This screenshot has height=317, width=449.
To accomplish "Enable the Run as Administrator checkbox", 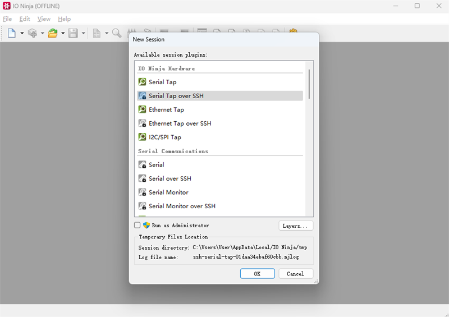I will [x=137, y=225].
